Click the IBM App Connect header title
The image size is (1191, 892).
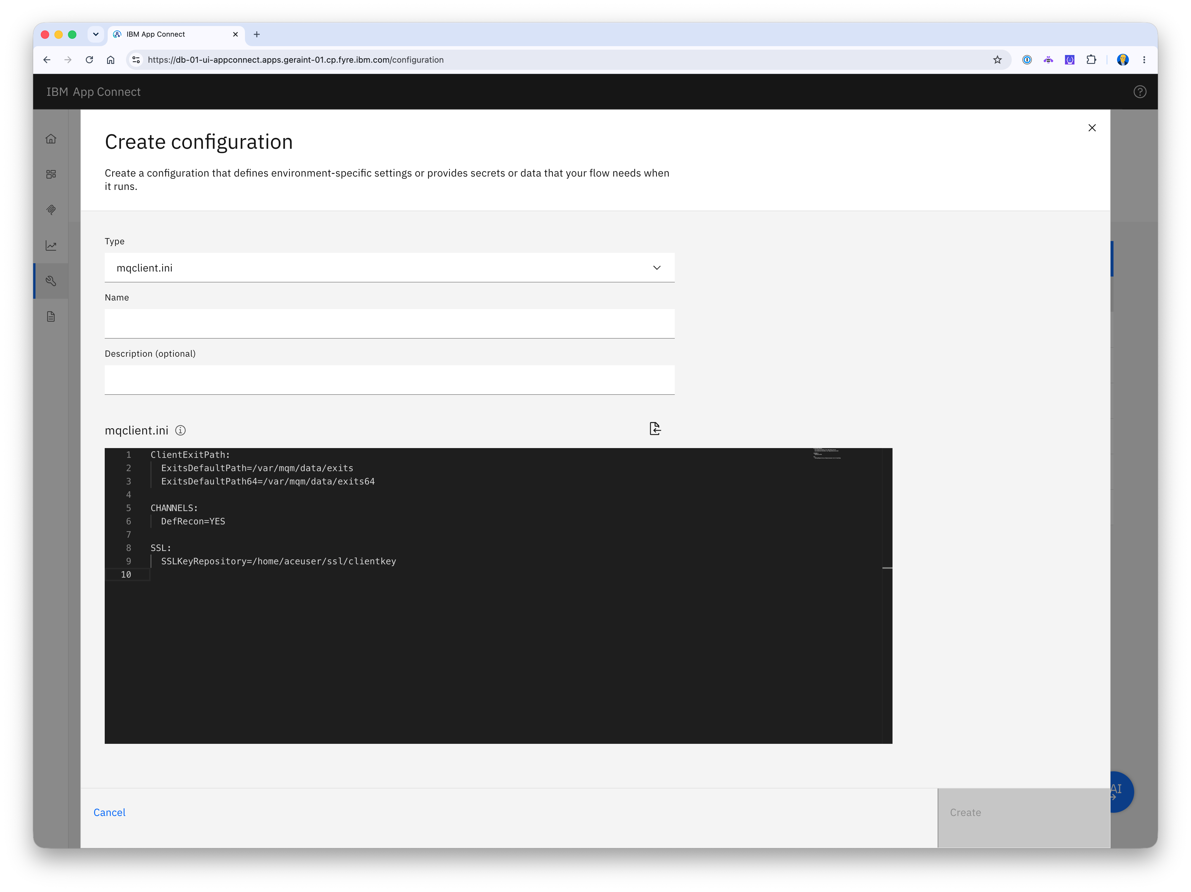click(x=93, y=92)
